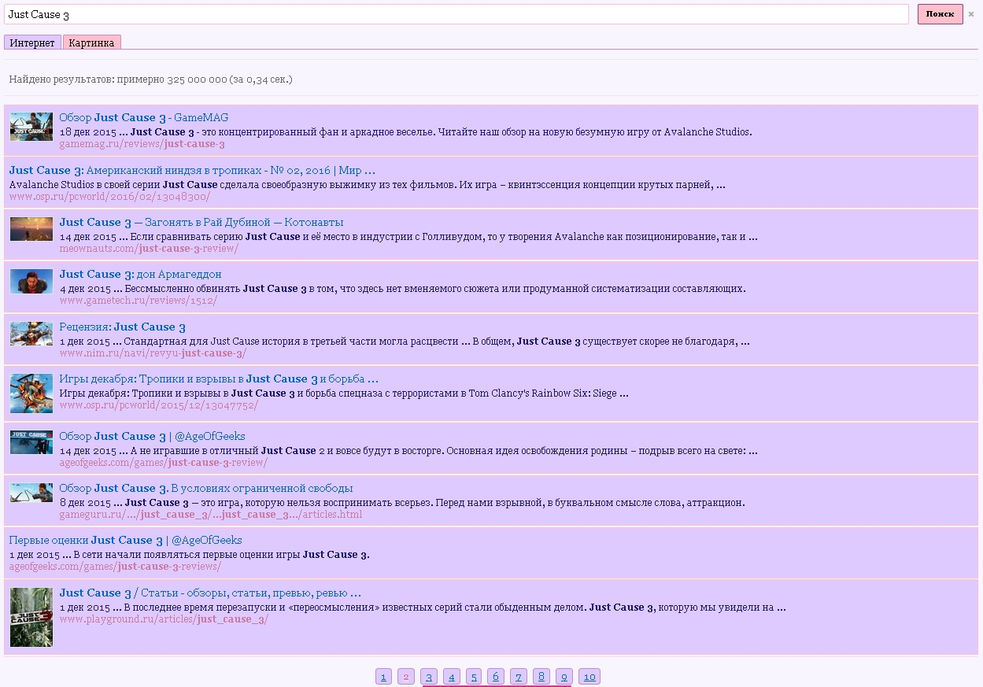This screenshot has width=983, height=687.
Task: Open Американский ниндзя в тропиках result link
Action: [x=192, y=170]
